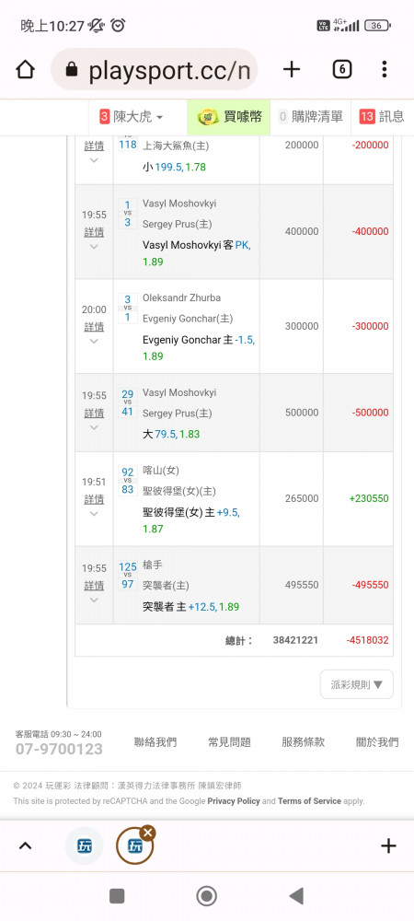Open the tab switcher showing 6
Viewport: 414px width, 921px height.
[342, 70]
